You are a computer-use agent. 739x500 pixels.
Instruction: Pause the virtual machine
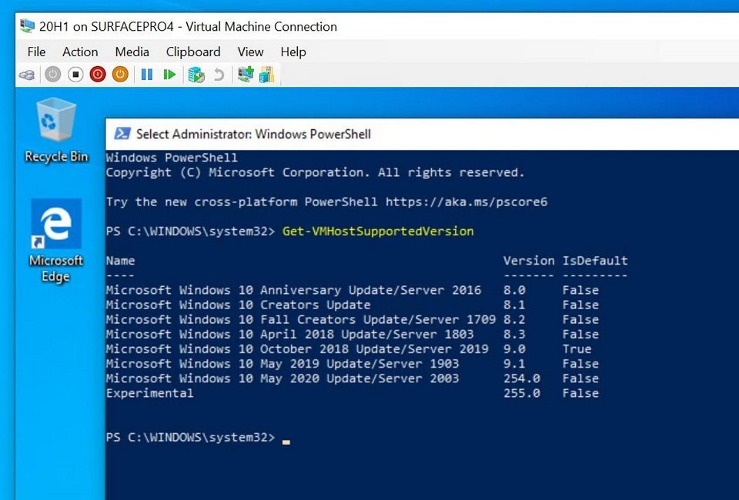[146, 75]
